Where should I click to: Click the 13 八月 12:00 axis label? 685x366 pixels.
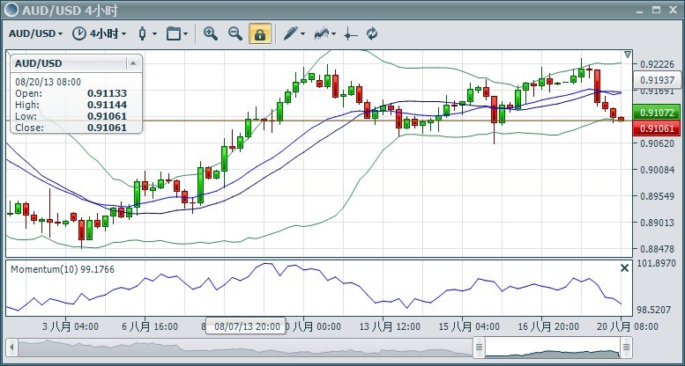390,326
